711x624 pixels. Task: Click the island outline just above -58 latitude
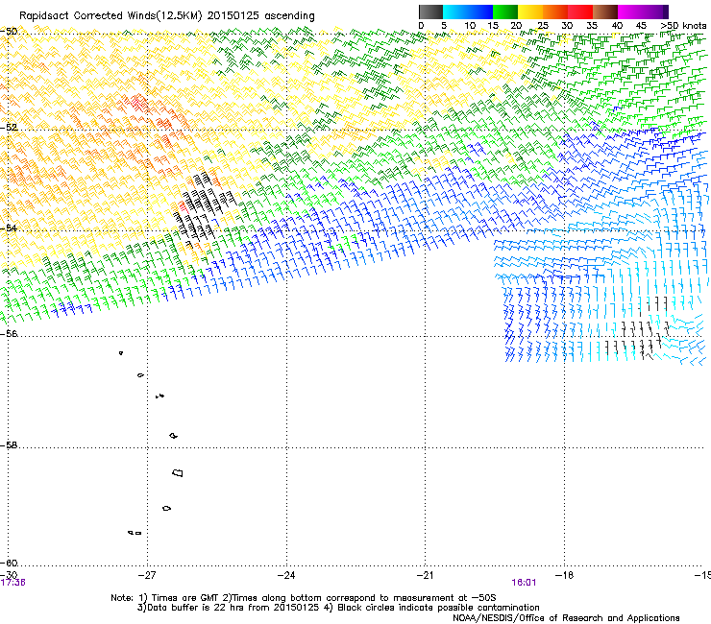(x=174, y=436)
